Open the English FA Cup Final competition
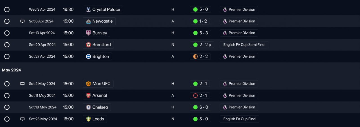The image size is (360, 127). (x=239, y=119)
